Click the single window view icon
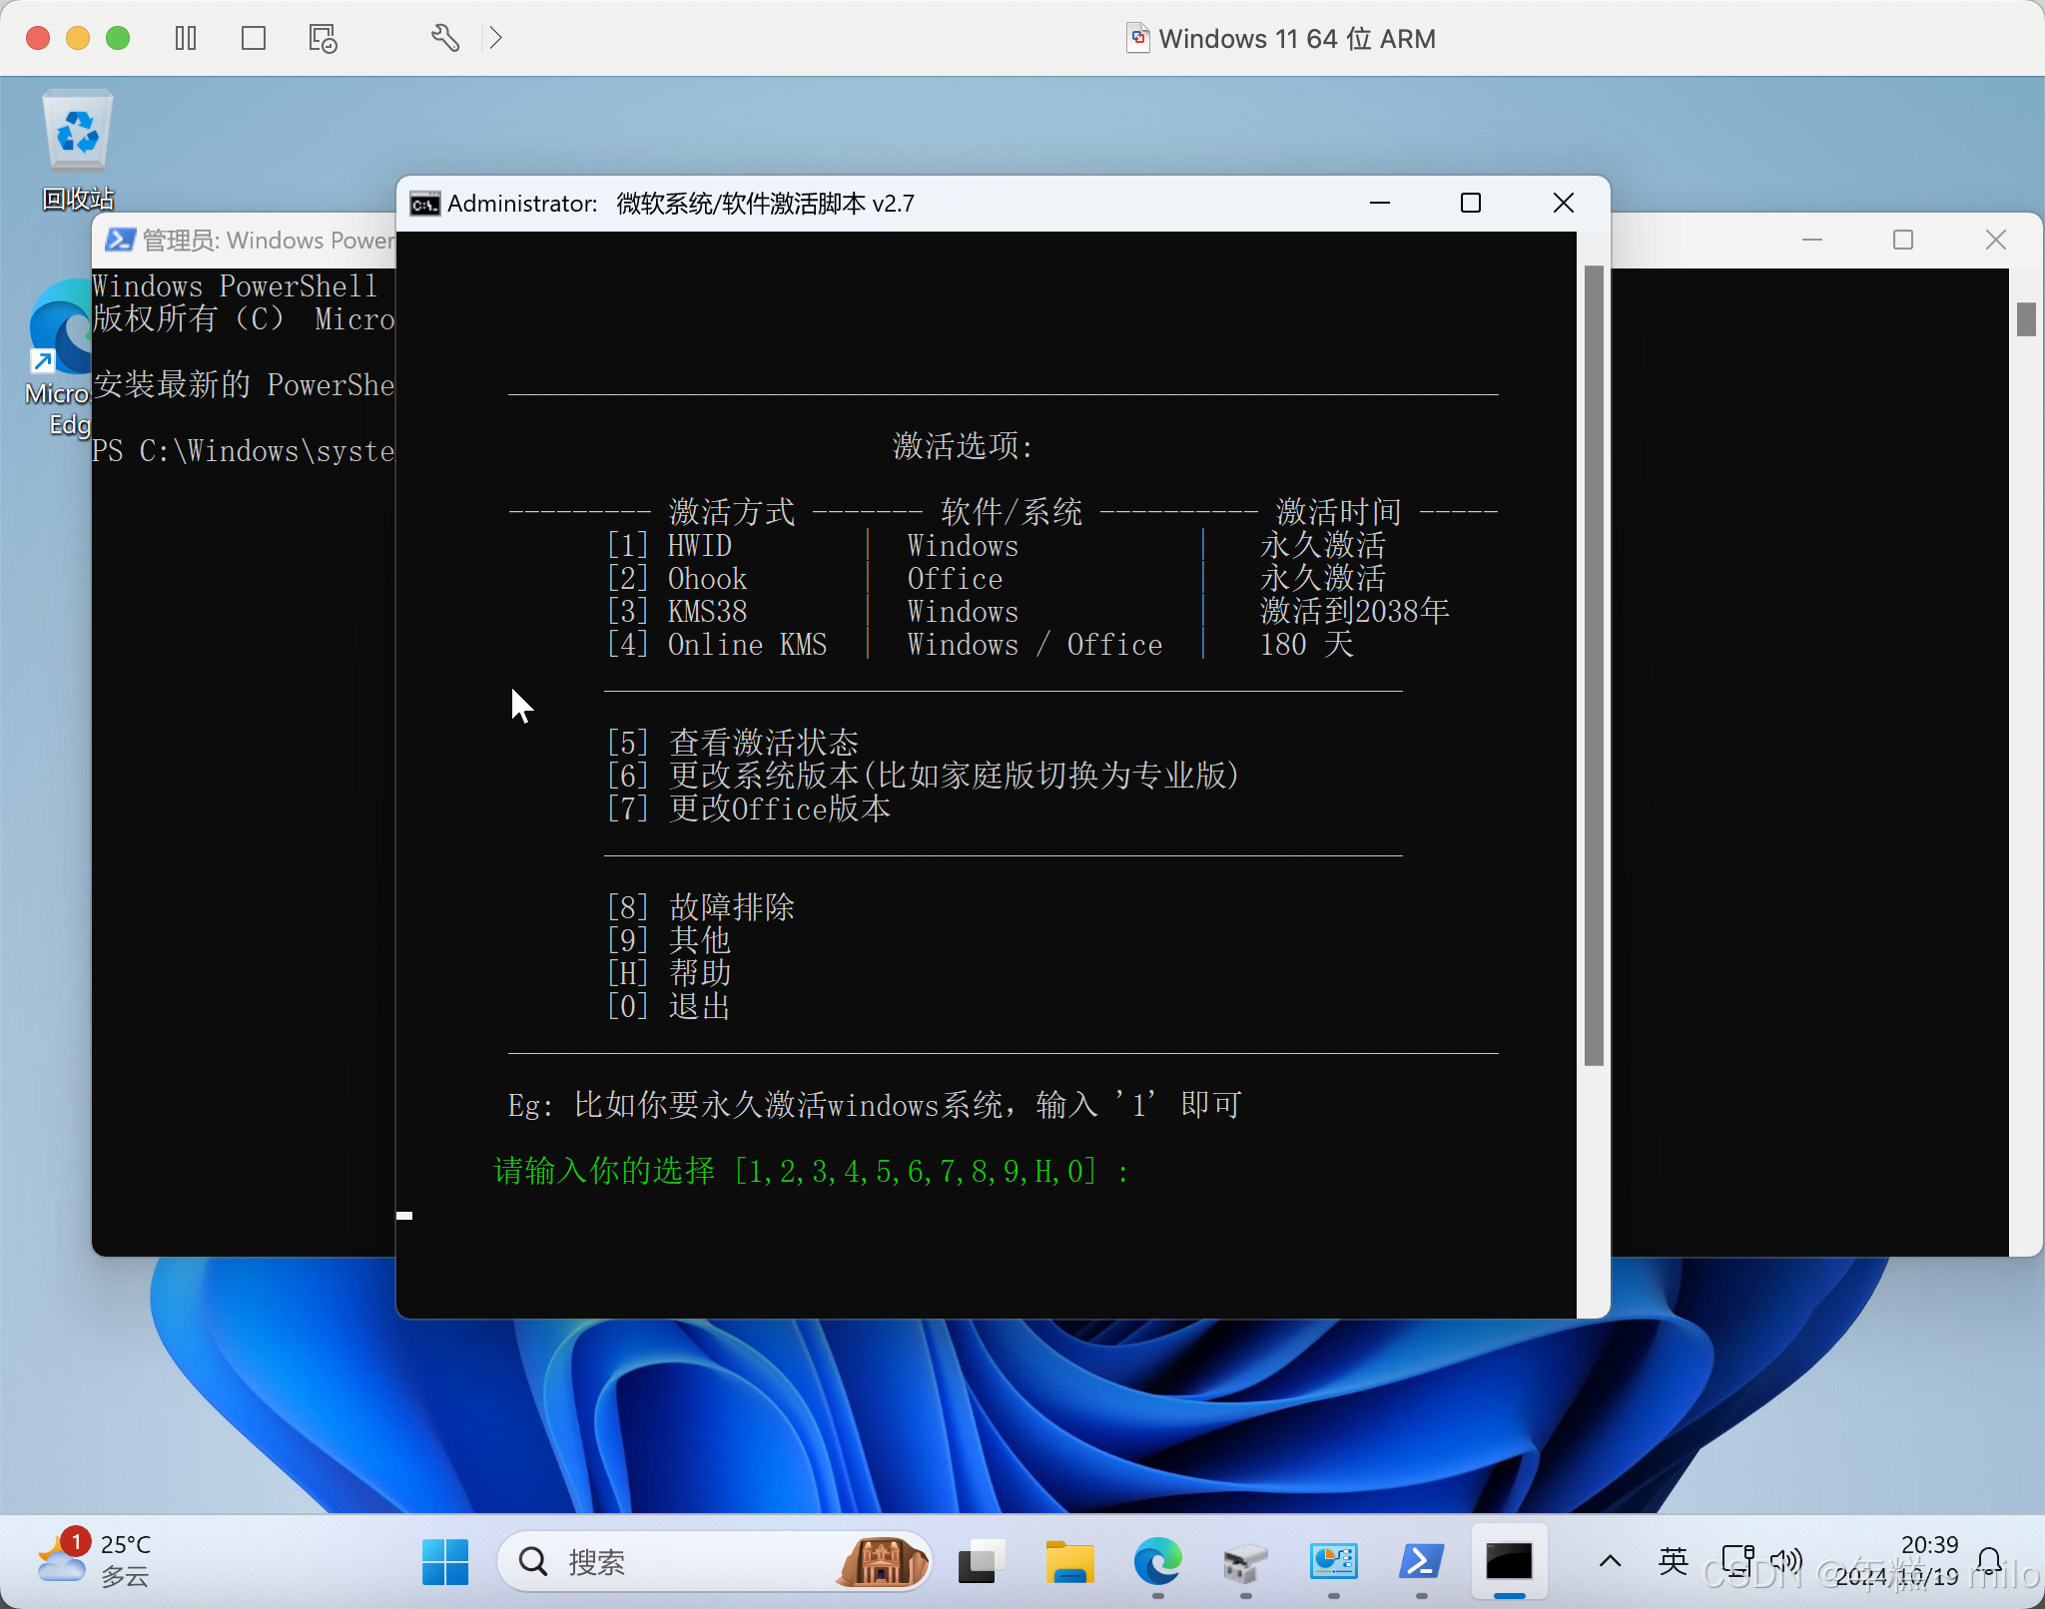This screenshot has width=2045, height=1609. [254, 38]
